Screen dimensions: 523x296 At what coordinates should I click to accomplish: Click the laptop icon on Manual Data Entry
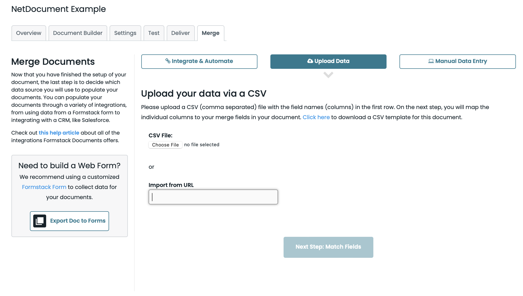click(431, 61)
